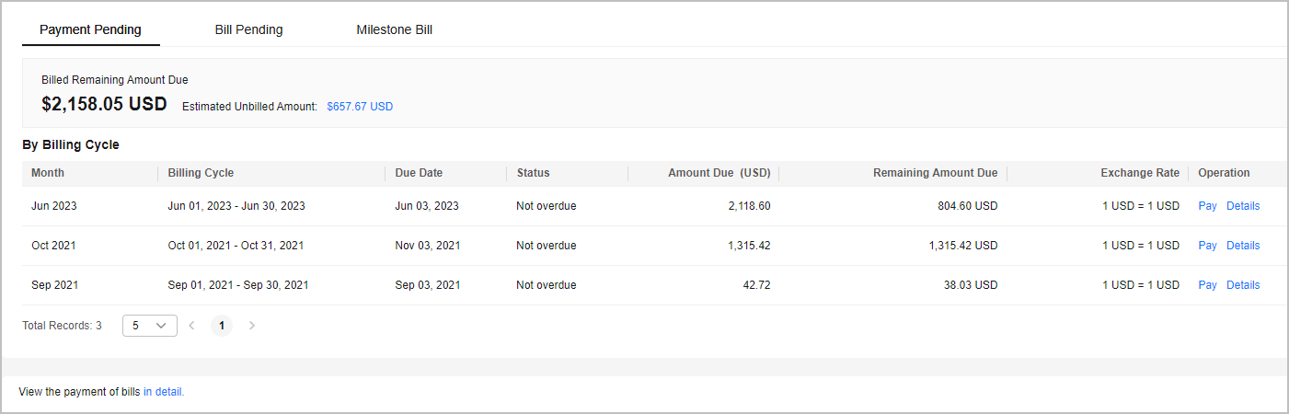This screenshot has height=414, width=1289.
Task: Pay the Jun 2023 bill
Action: [x=1207, y=206]
